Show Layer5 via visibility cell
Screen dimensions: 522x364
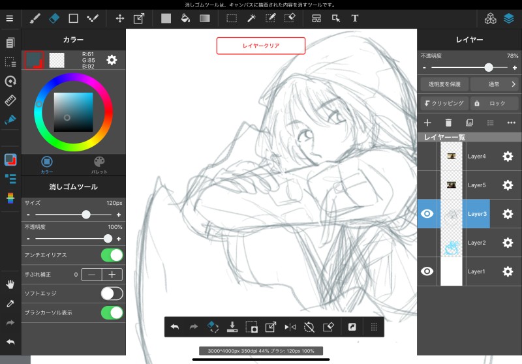427,185
